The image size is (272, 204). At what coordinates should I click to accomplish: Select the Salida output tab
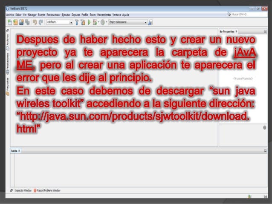(14, 151)
